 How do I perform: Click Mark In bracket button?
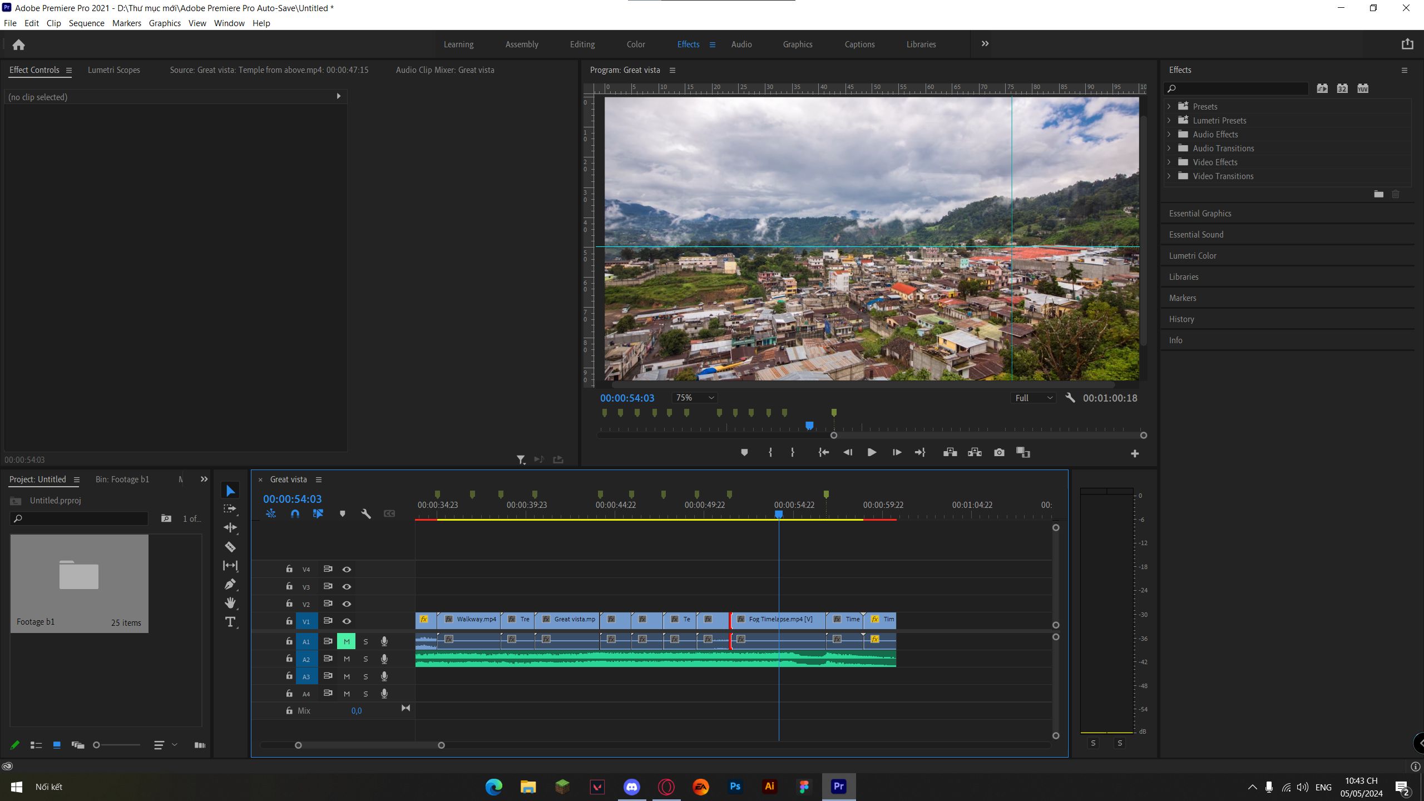770,453
